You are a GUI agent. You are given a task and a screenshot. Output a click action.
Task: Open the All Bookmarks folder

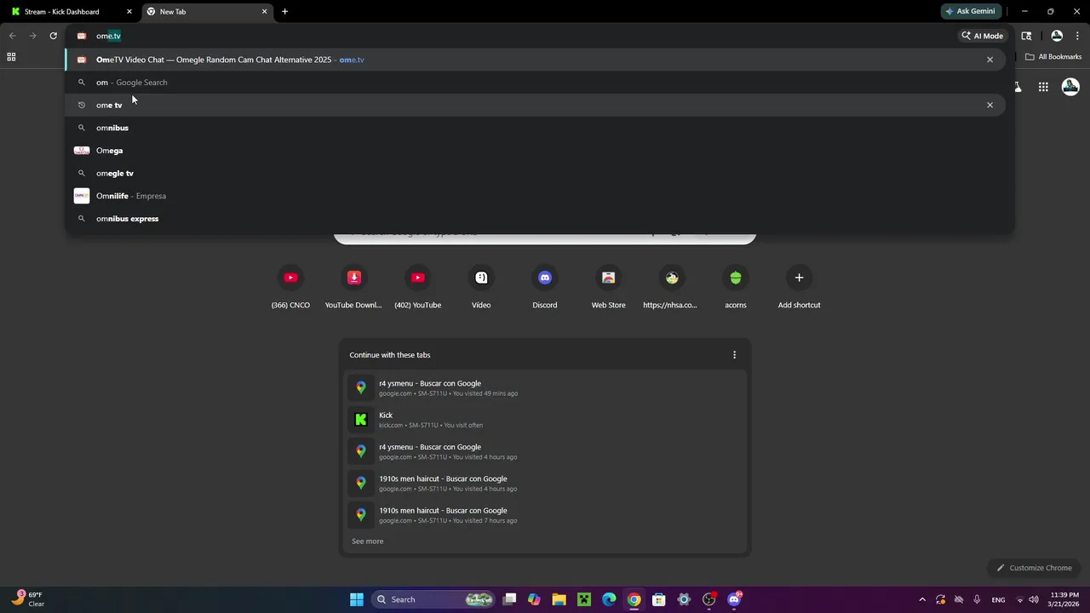(x=1053, y=57)
